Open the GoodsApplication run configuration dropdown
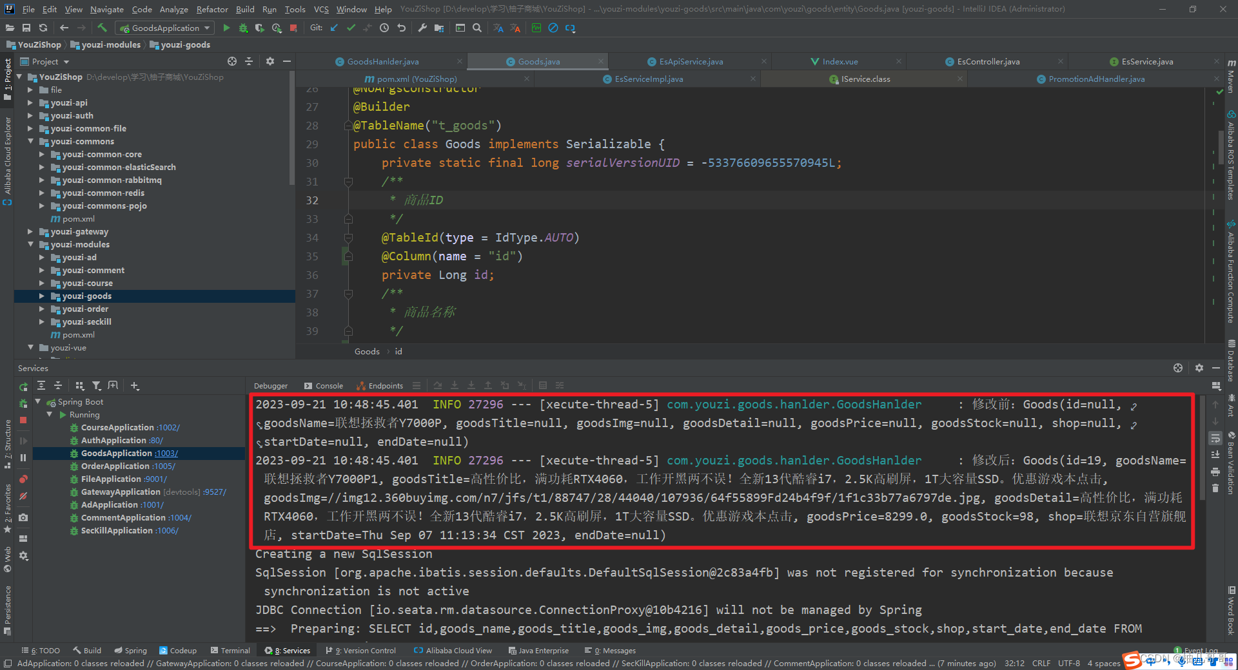Viewport: 1238px width, 670px height. tap(164, 28)
